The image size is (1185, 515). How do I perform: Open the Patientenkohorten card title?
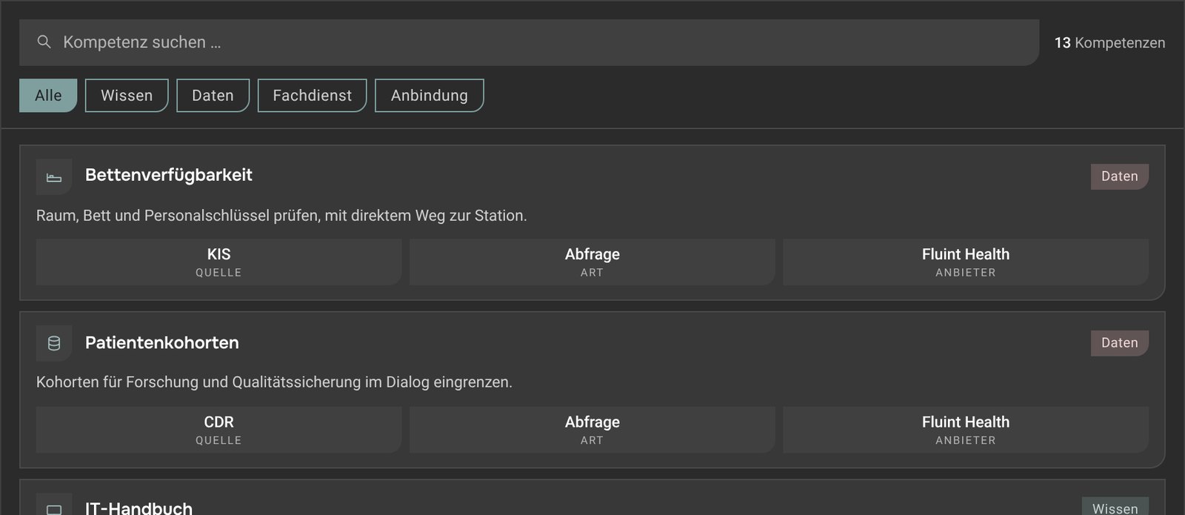(162, 342)
